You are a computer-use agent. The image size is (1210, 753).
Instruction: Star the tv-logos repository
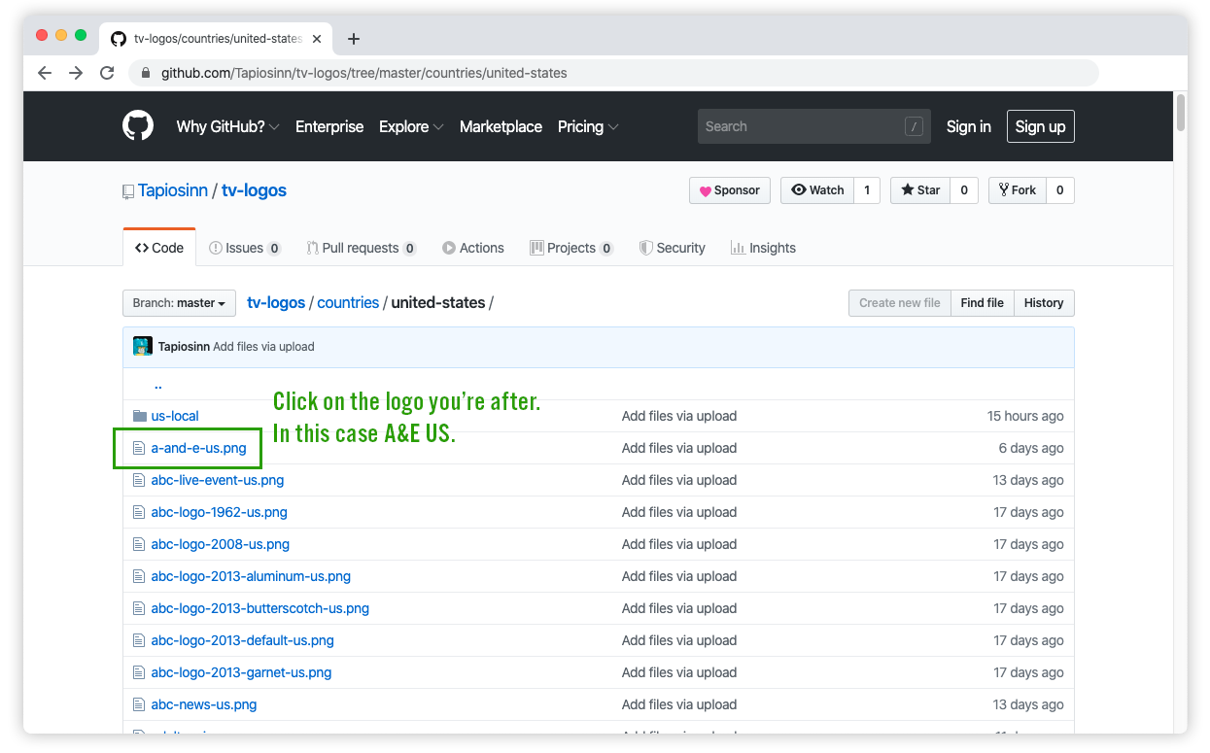(919, 190)
